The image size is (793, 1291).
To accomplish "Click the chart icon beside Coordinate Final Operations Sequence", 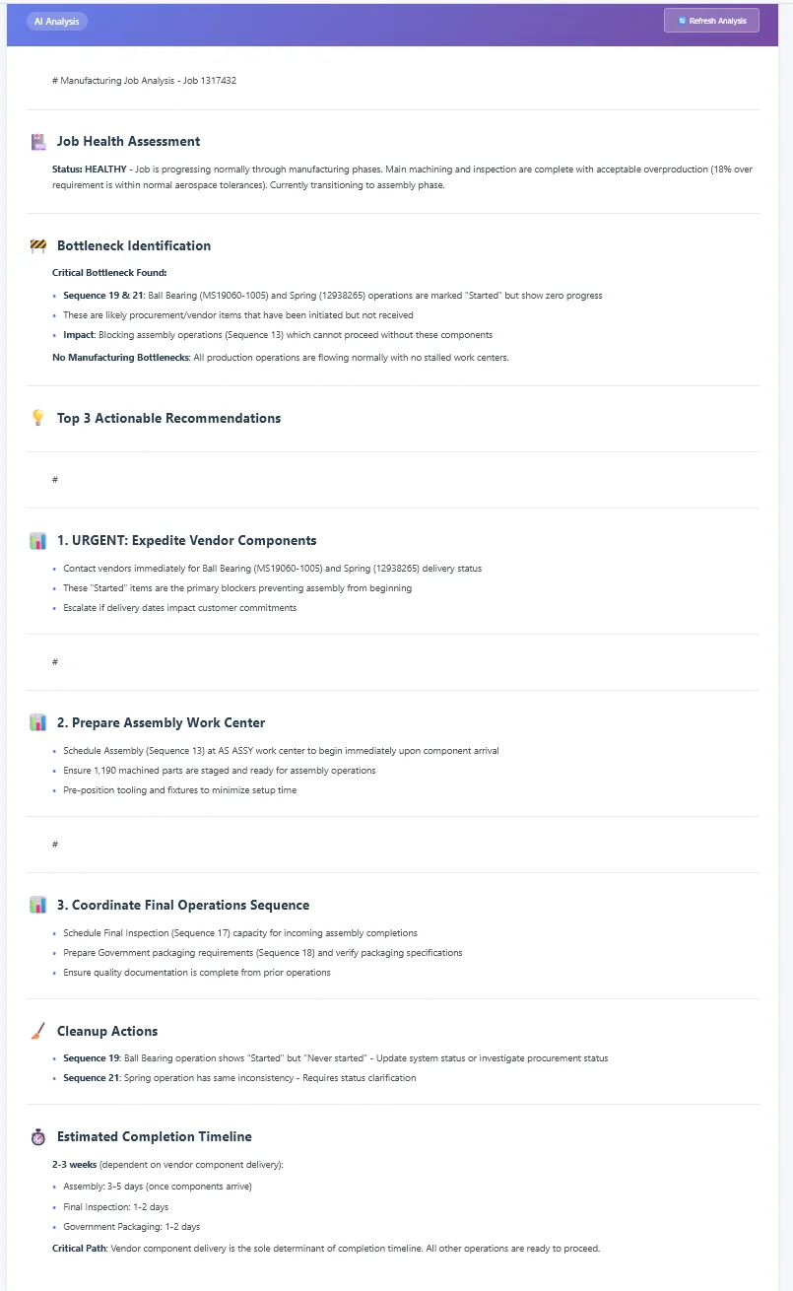I will 38,905.
